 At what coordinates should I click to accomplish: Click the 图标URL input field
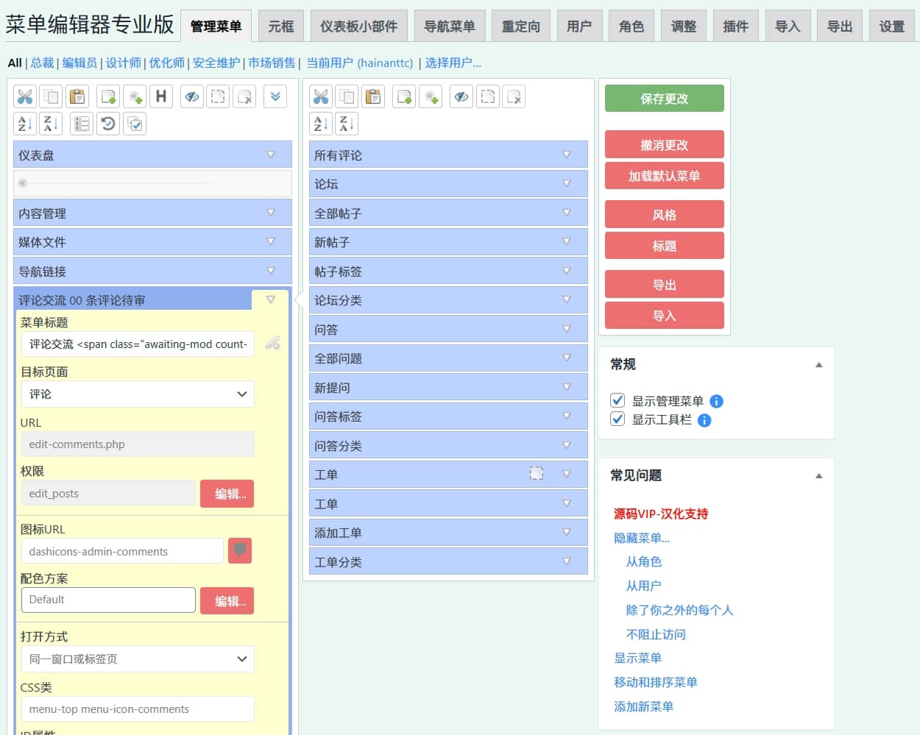[122, 551]
